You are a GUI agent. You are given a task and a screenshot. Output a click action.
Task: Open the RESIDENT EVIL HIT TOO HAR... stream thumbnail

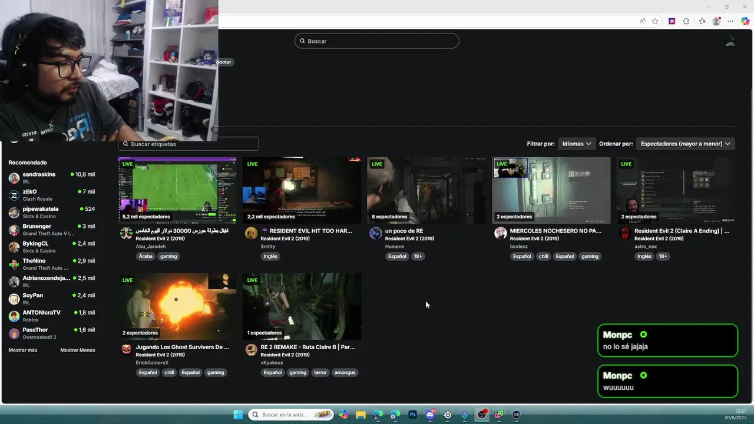coord(302,190)
